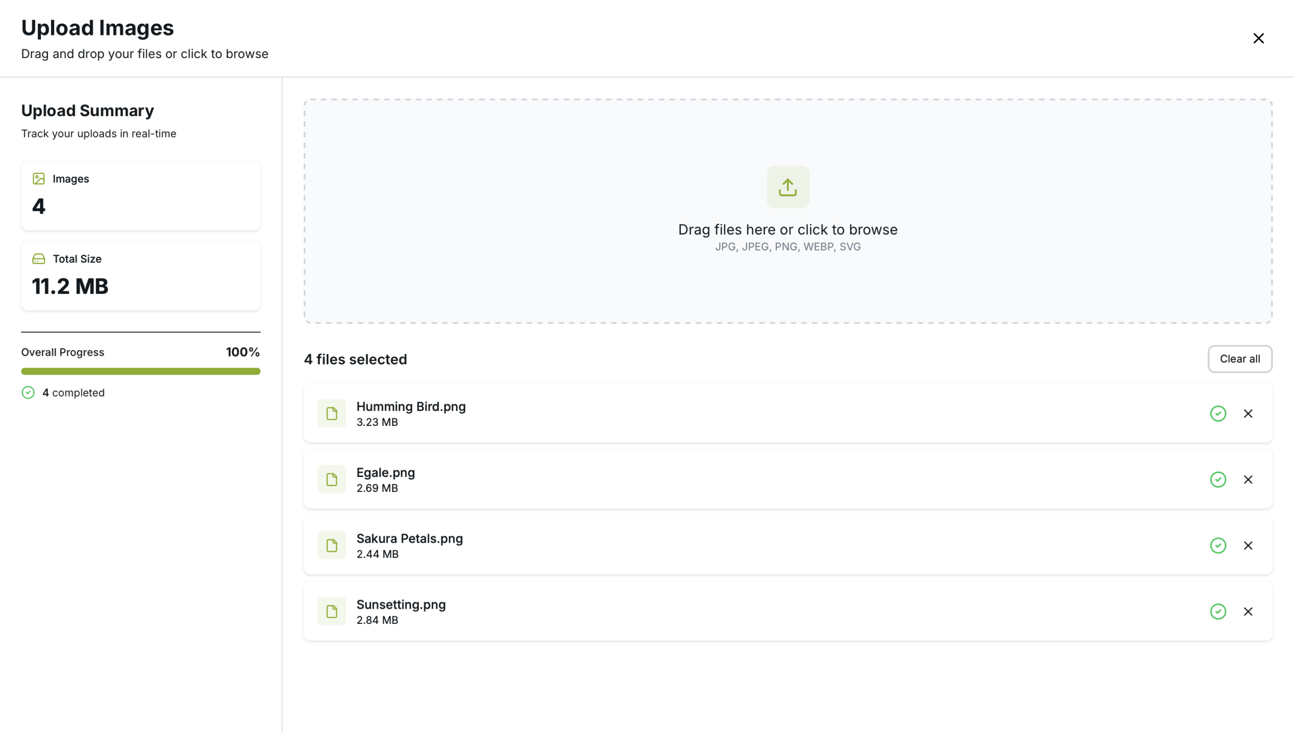The image size is (1294, 733).
Task: Click the Images count summary card
Action: click(x=141, y=196)
